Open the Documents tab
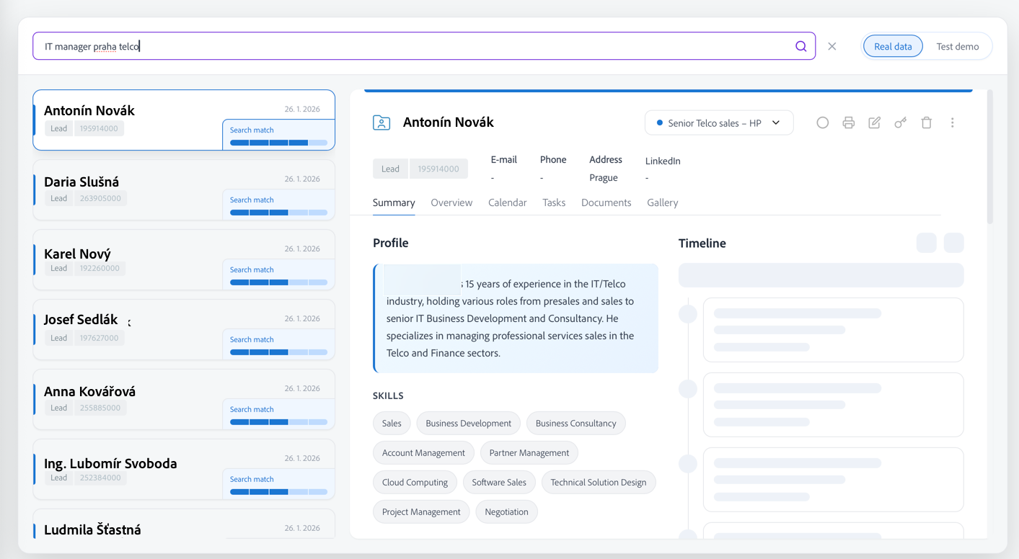Viewport: 1019px width, 559px height. [x=606, y=202]
